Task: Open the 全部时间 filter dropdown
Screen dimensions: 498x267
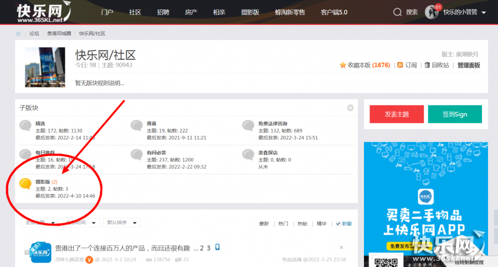Action: tap(81, 223)
